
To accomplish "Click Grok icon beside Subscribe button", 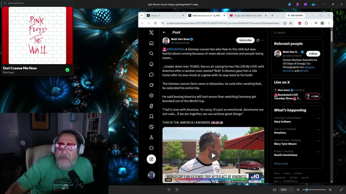I will pyautogui.click(x=258, y=40).
